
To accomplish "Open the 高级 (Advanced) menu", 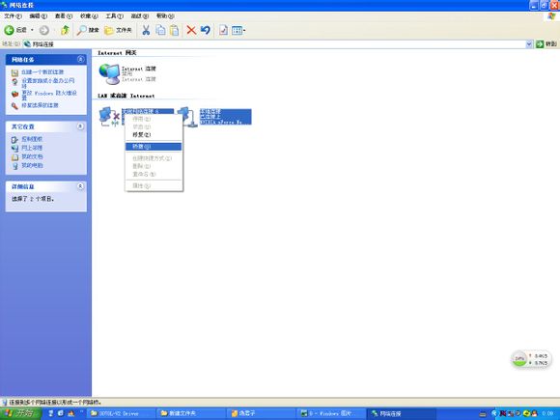I will 140,16.
